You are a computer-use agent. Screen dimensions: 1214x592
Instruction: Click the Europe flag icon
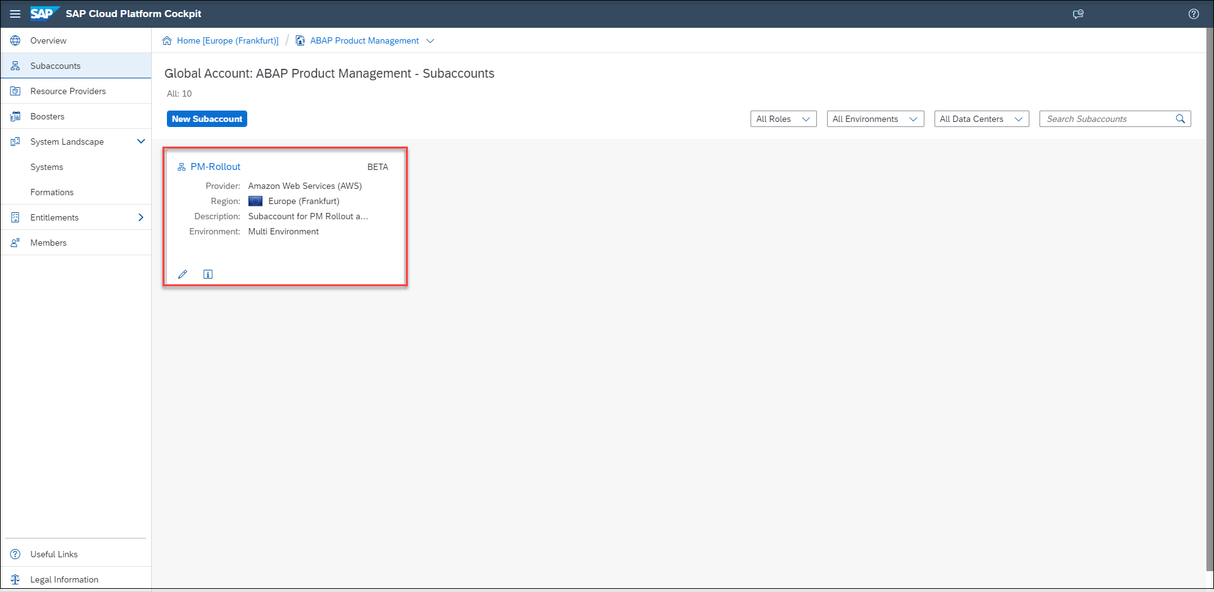pos(255,201)
